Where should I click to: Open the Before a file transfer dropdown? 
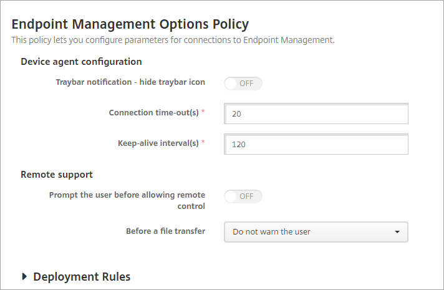point(316,232)
